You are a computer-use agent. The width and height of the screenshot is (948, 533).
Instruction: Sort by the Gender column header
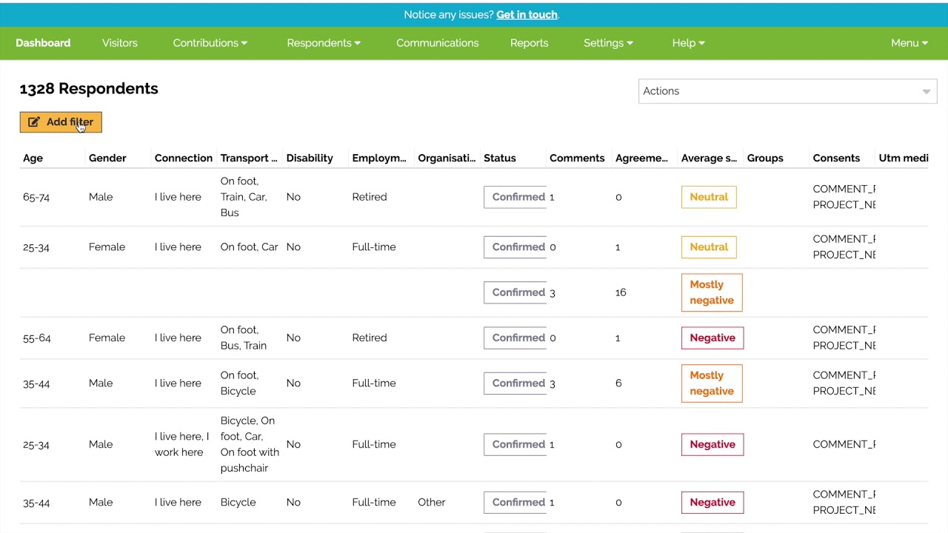click(x=107, y=158)
